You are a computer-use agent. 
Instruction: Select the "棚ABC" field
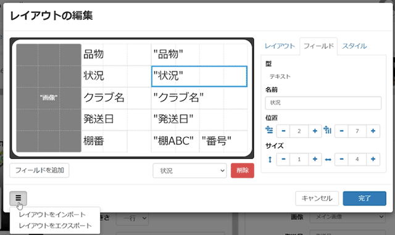[175, 141]
